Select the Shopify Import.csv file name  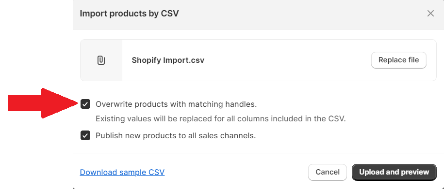168,60
